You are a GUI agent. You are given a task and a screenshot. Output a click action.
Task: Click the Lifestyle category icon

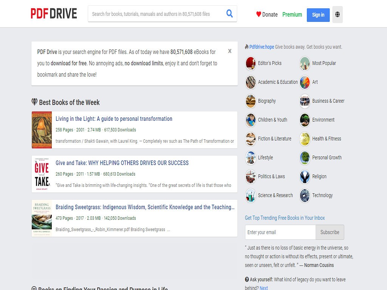(x=251, y=157)
